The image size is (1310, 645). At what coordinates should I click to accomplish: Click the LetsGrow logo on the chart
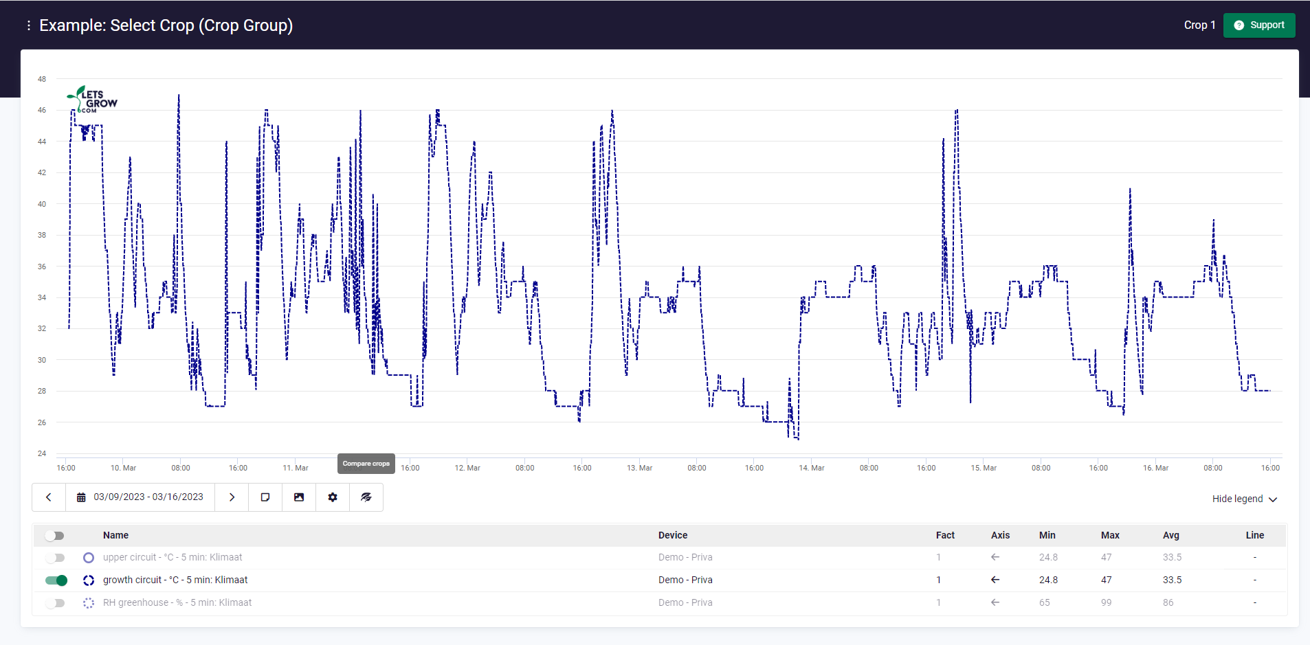(x=92, y=100)
